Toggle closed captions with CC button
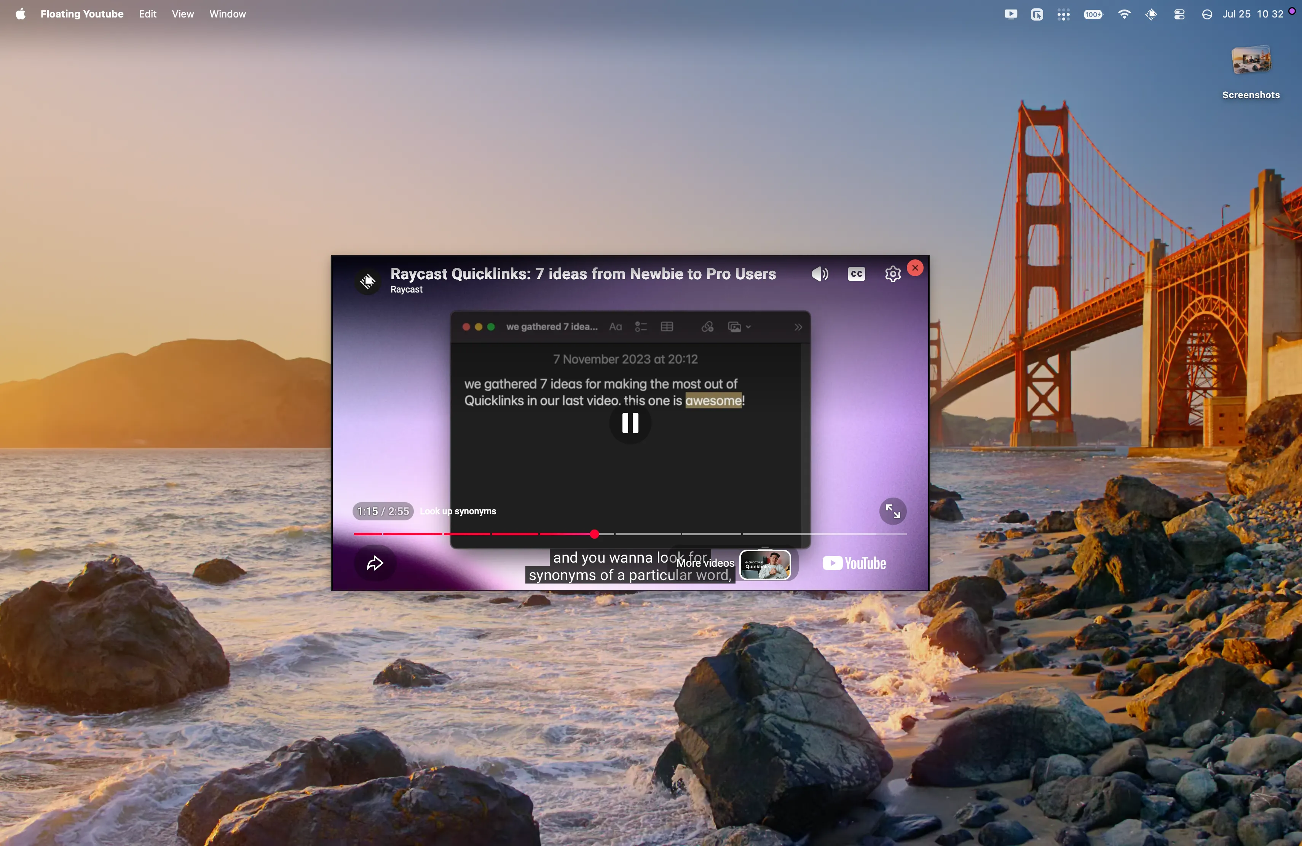The image size is (1302, 846). (857, 274)
